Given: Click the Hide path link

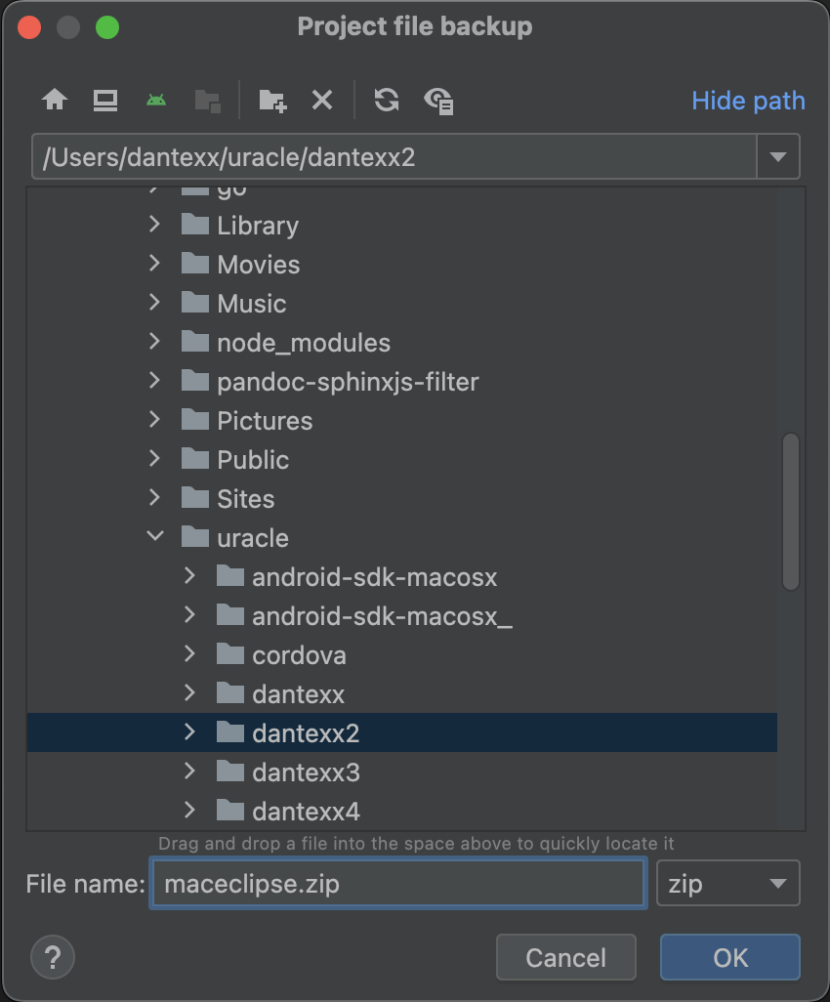Looking at the screenshot, I should [748, 101].
